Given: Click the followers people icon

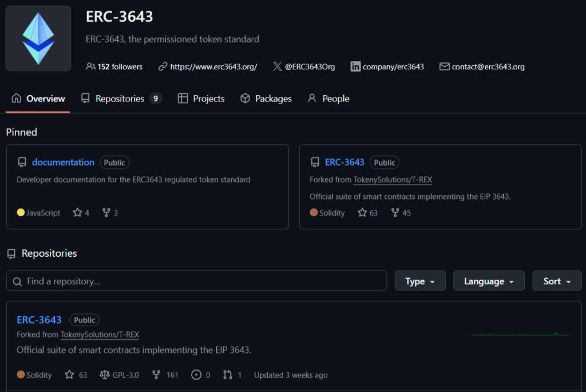Looking at the screenshot, I should (x=90, y=66).
